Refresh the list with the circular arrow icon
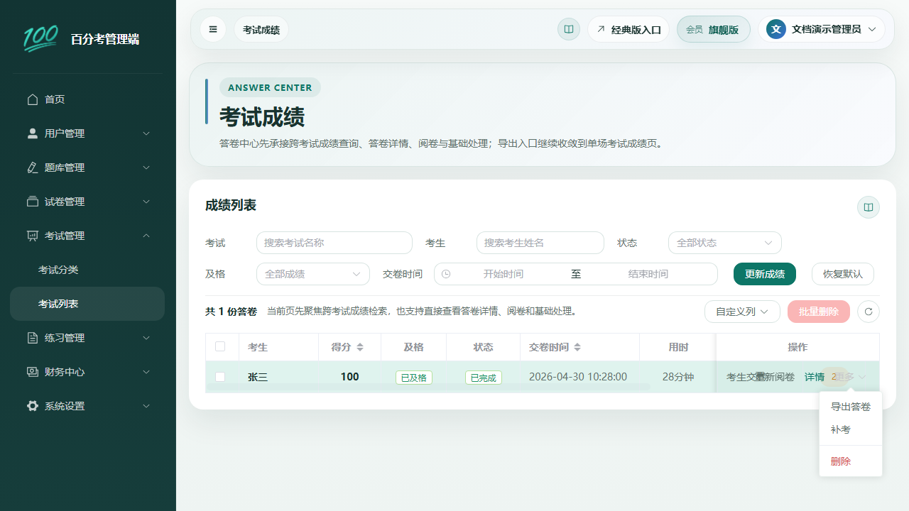909x511 pixels. click(x=869, y=312)
